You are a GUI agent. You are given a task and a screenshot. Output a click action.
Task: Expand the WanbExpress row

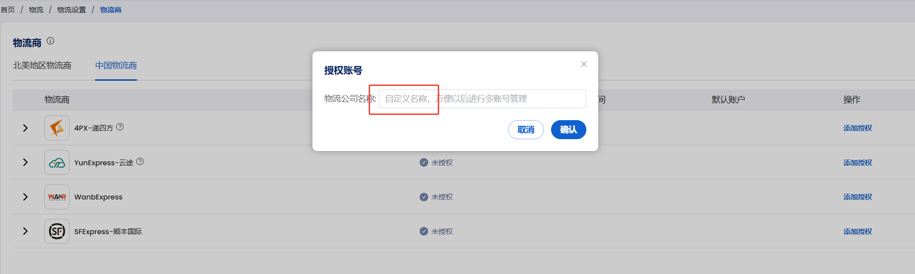click(25, 197)
